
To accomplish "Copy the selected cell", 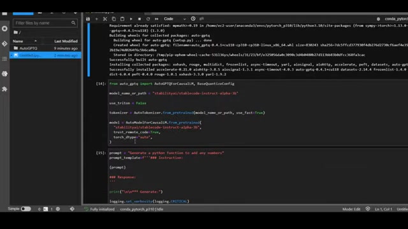I will [x=113, y=19].
